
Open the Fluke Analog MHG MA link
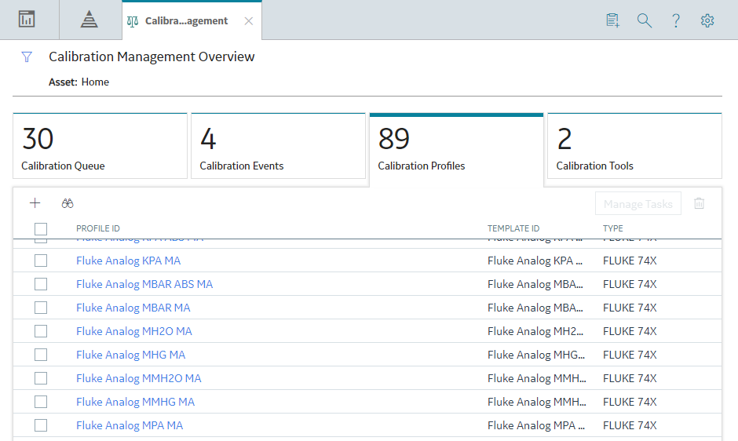click(x=131, y=355)
